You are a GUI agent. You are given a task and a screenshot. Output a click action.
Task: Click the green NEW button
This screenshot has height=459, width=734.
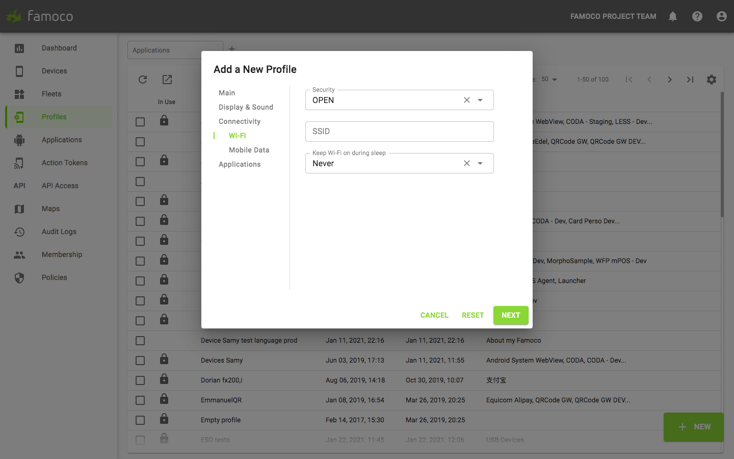tap(693, 427)
